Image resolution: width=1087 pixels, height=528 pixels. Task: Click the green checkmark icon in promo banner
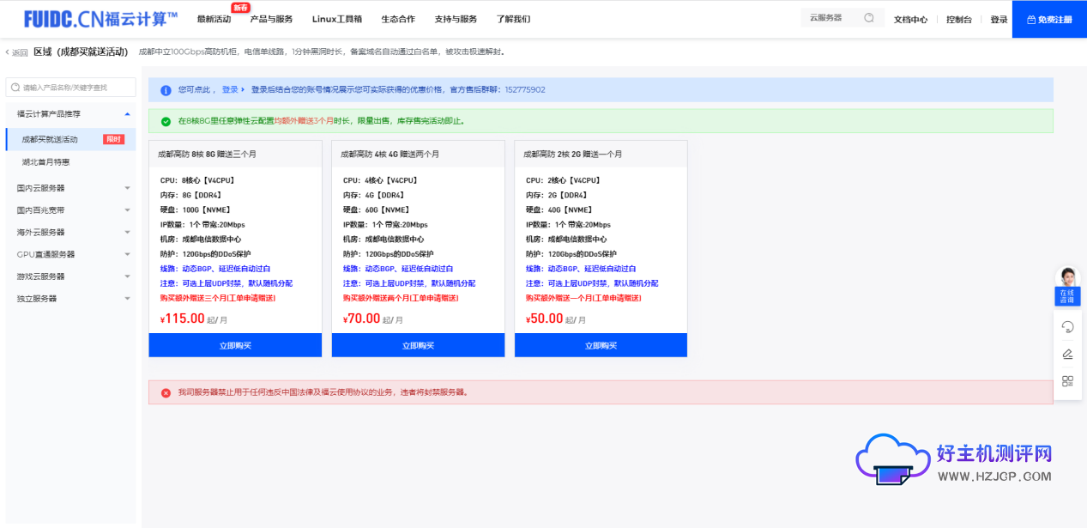(165, 120)
